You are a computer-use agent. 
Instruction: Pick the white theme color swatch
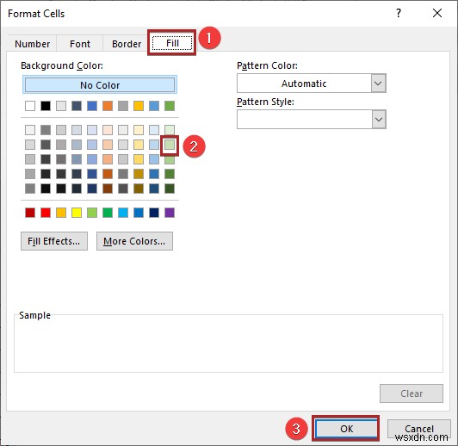click(30, 106)
